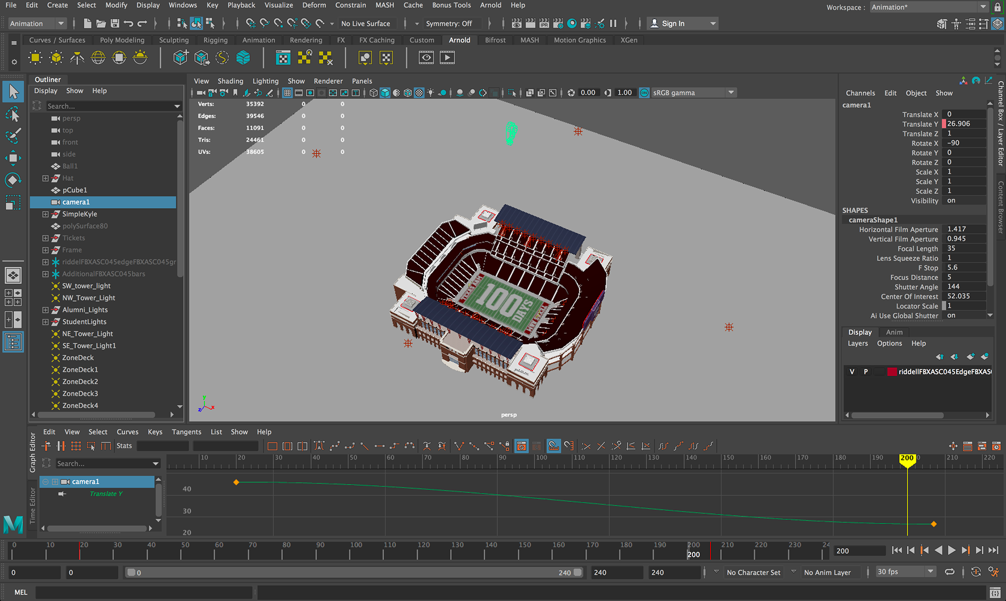
Task: Open the Tangents menu in Graph Editor
Action: tap(187, 432)
